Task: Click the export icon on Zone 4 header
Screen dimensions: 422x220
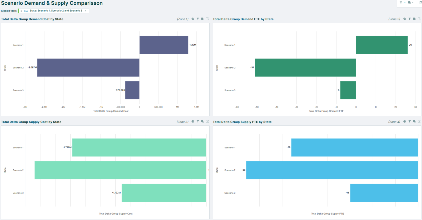Action: [419, 121]
